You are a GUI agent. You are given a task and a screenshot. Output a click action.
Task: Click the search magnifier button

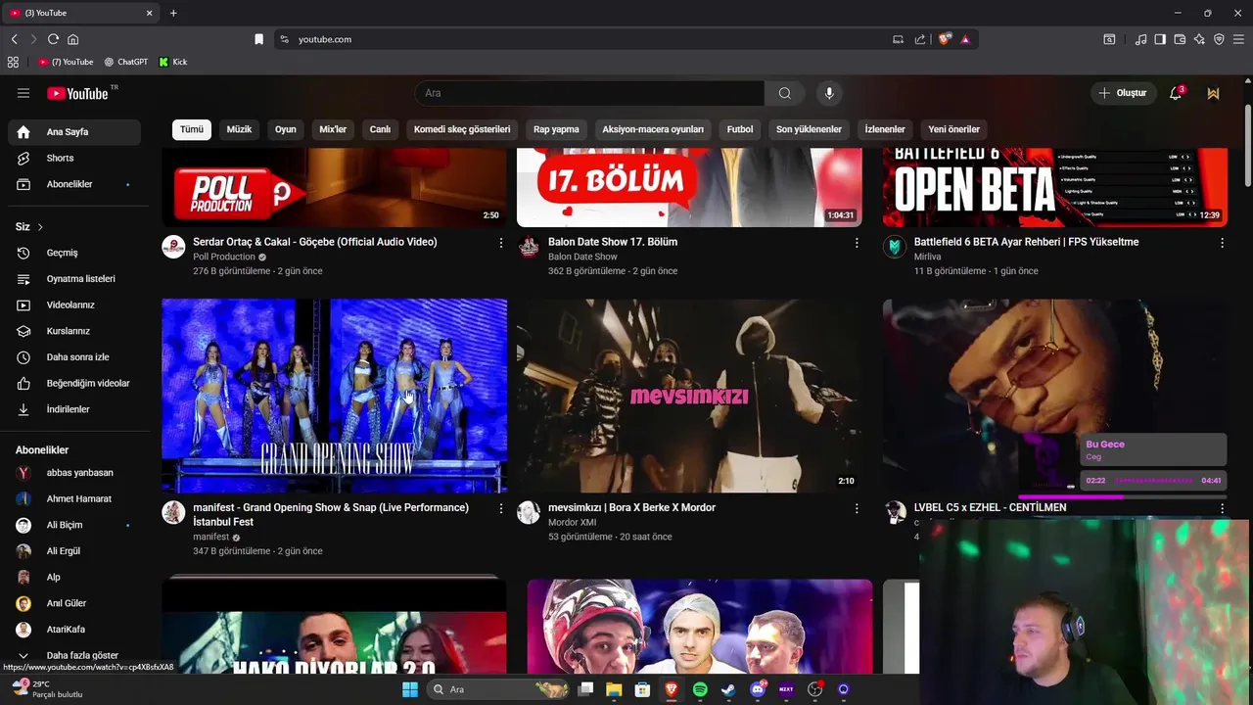785,93
